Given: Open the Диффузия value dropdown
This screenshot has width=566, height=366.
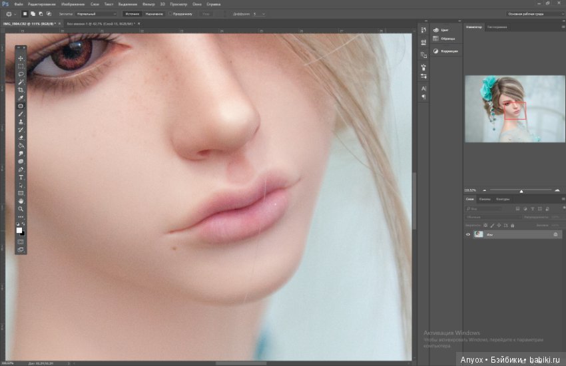Looking at the screenshot, I should (259, 14).
